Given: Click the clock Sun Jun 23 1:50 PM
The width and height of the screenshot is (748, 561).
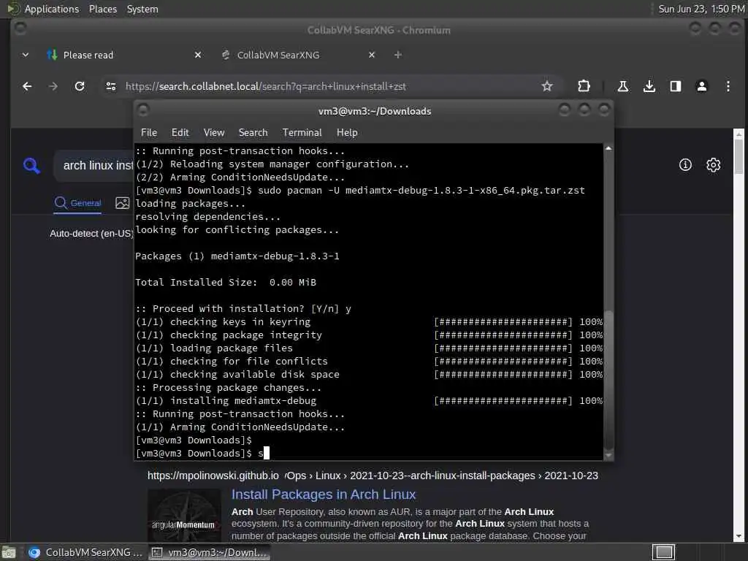Looking at the screenshot, I should click(x=701, y=9).
